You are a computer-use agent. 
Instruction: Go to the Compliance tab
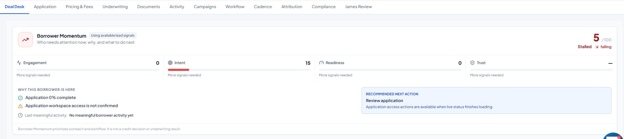(324, 7)
